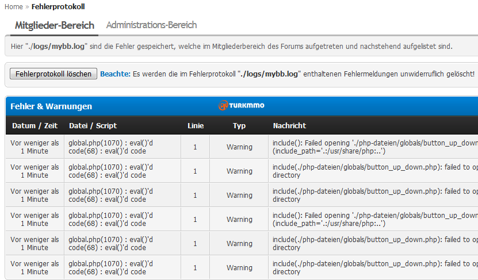Click the Fehlerprotokoll breadcrumb title
The height and width of the screenshot is (280, 478).
pyautogui.click(x=58, y=7)
